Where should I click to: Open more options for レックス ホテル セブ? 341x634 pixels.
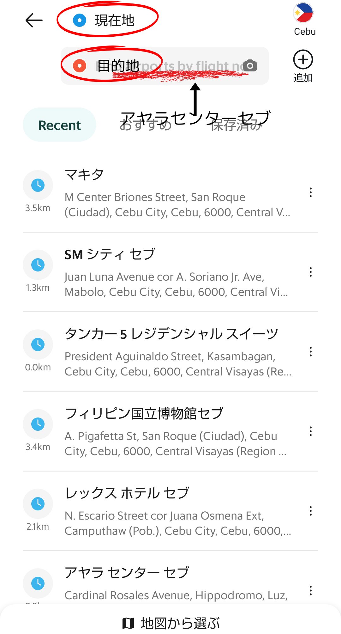311,511
